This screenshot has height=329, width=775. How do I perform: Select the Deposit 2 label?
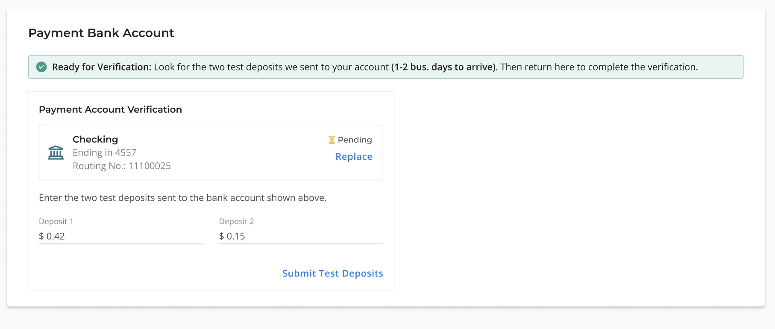point(236,221)
